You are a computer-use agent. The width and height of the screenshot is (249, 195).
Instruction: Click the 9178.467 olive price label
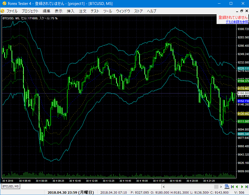243,88
